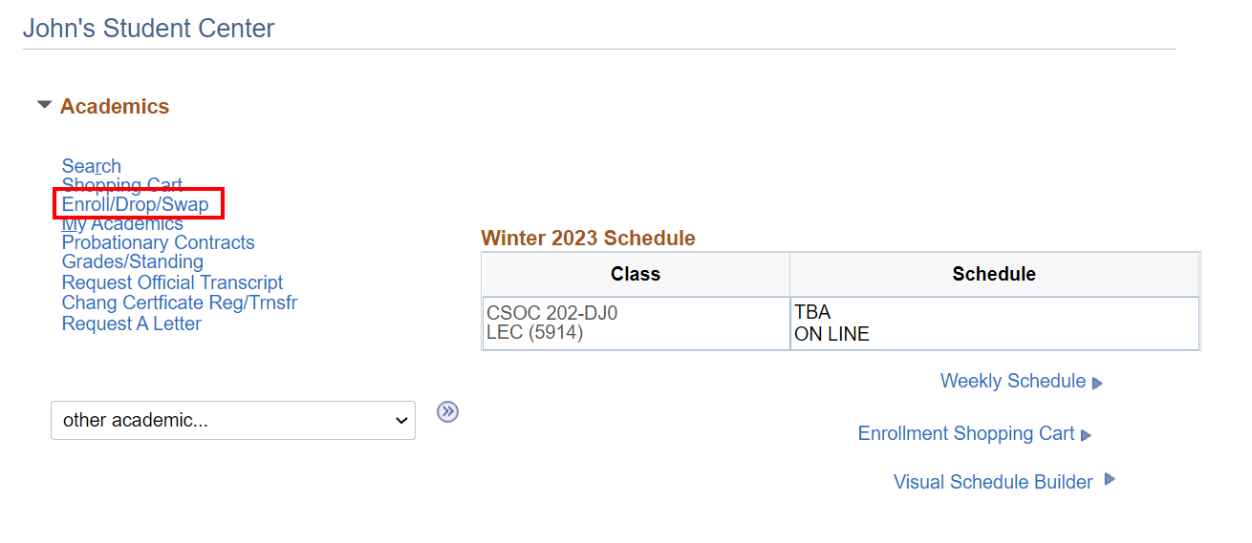This screenshot has height=543, width=1252.
Task: Select the Enroll/Drop/Swap link
Action: tap(135, 204)
